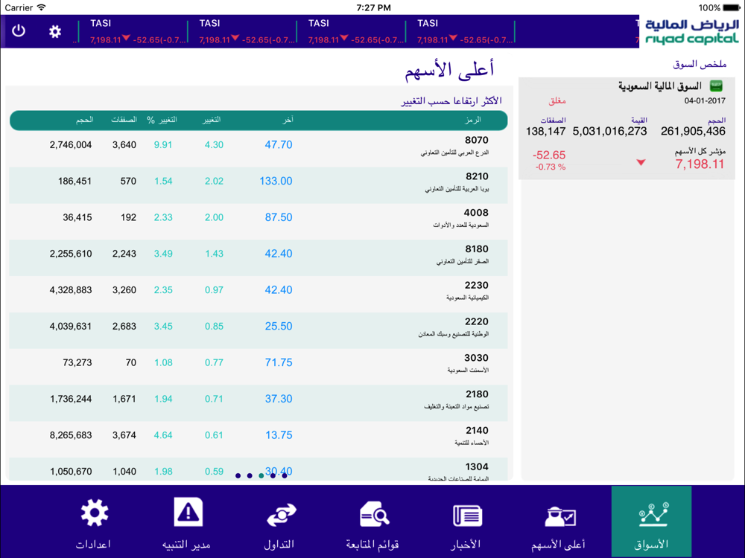Tap the Riyad Capital logo
The width and height of the screenshot is (745, 558).
coord(692,32)
